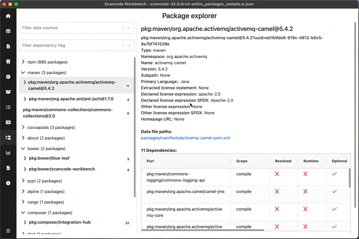Click the 'Declared license expression SPDX: Apache-2.0' line
This screenshot has width=359, height=239.
tap(187, 100)
